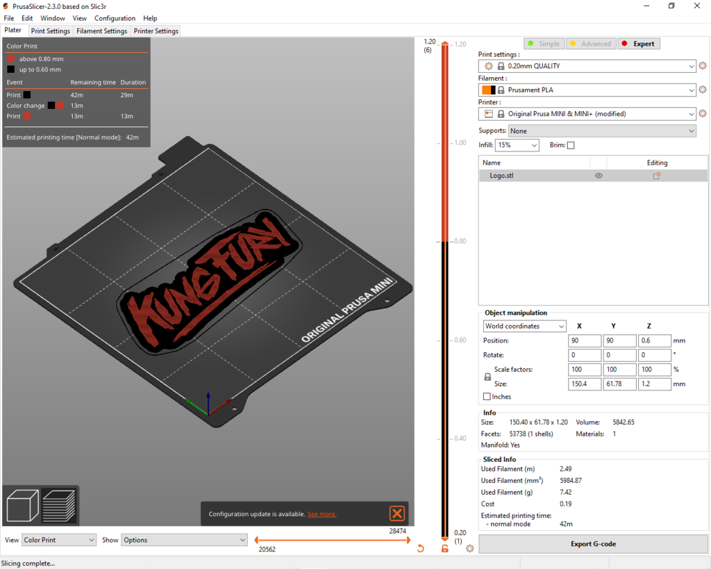Enable the Brim checkbox

571,145
